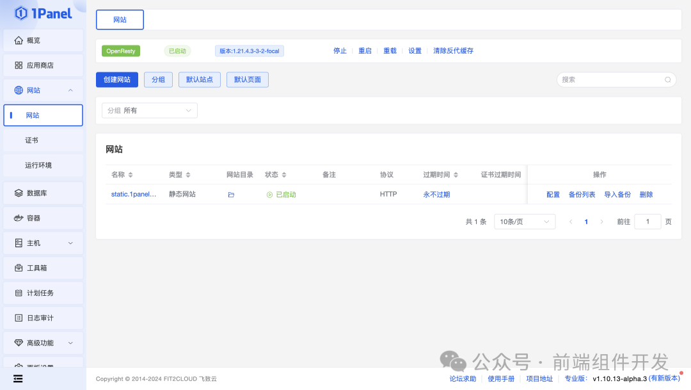
Task: Open the 数据库 database section
Action: click(x=42, y=193)
